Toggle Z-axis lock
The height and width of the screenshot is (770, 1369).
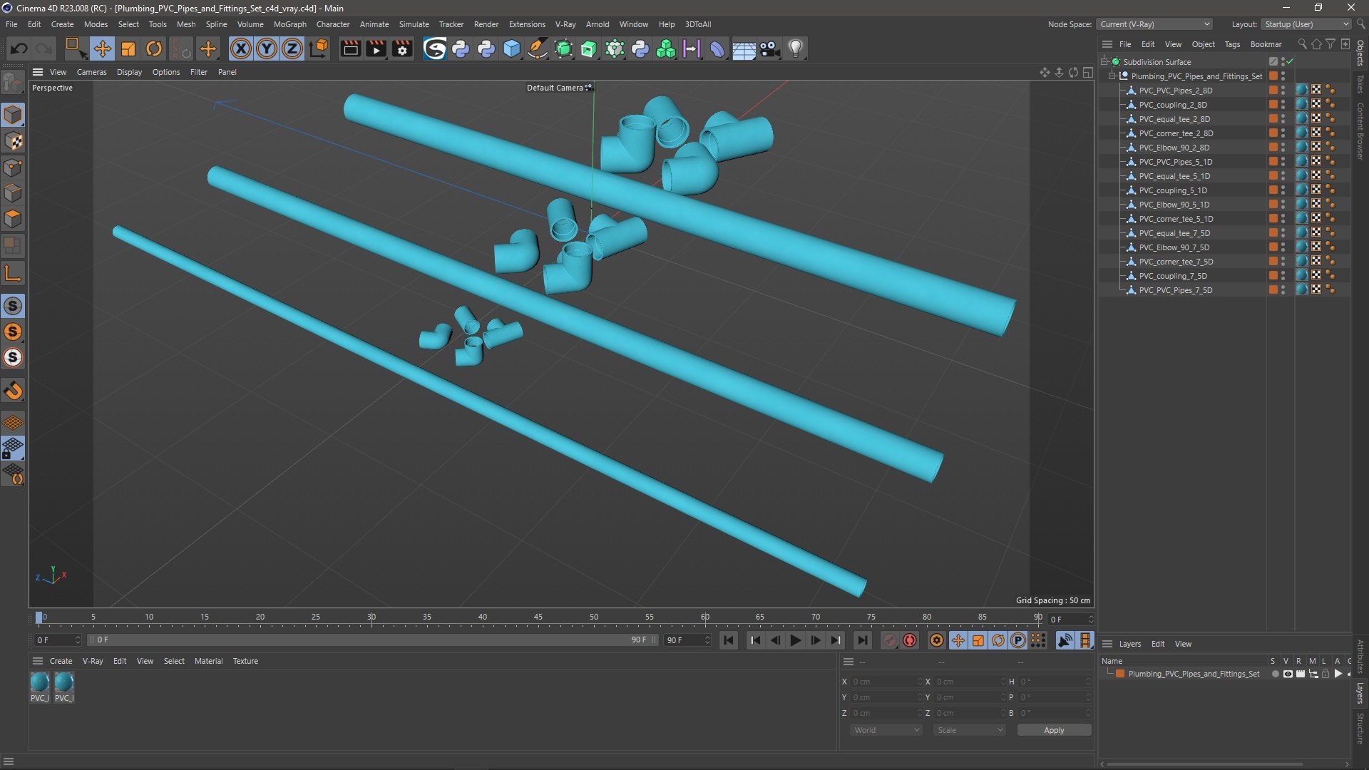[292, 48]
